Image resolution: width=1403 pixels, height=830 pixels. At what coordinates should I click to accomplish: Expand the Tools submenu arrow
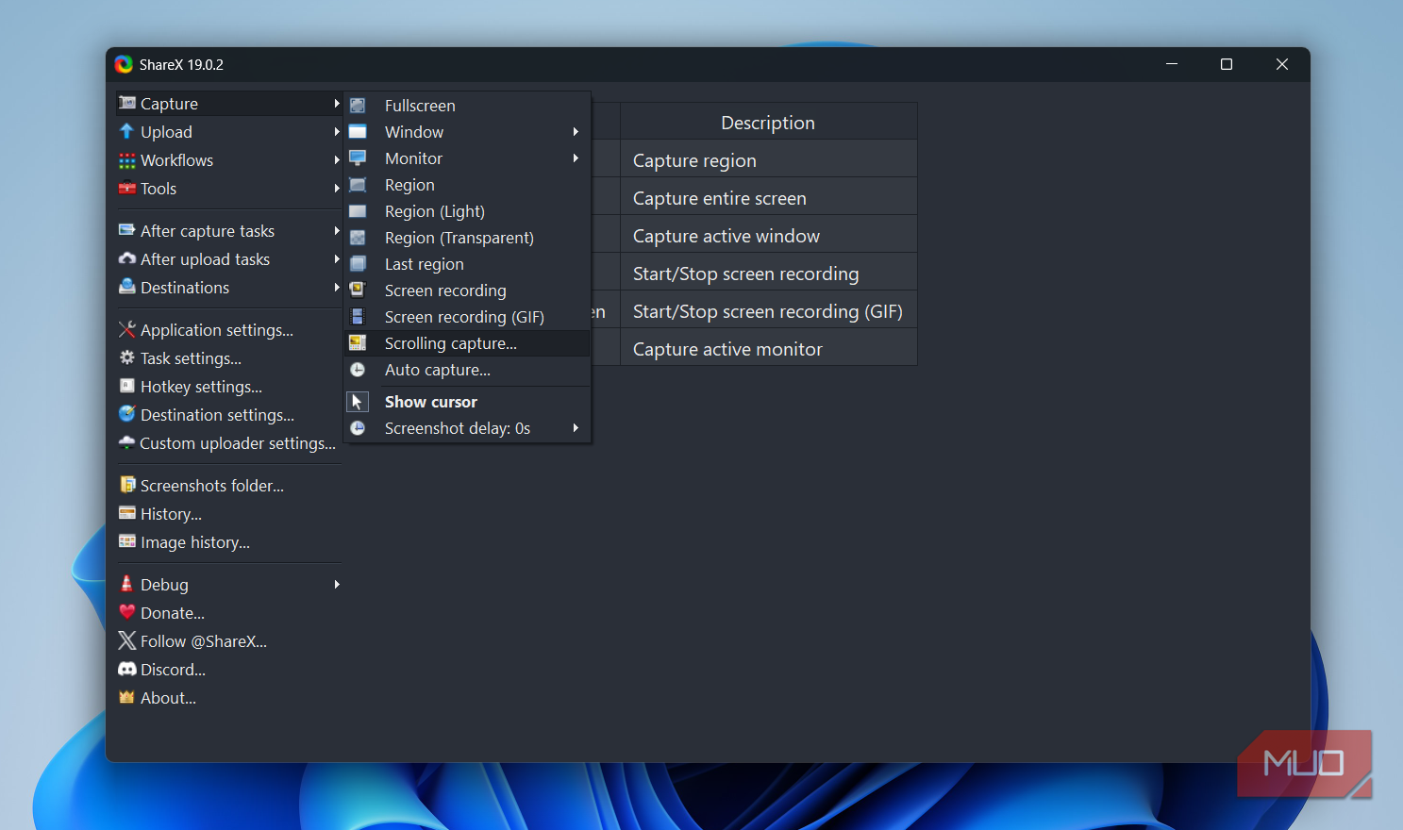coord(336,189)
